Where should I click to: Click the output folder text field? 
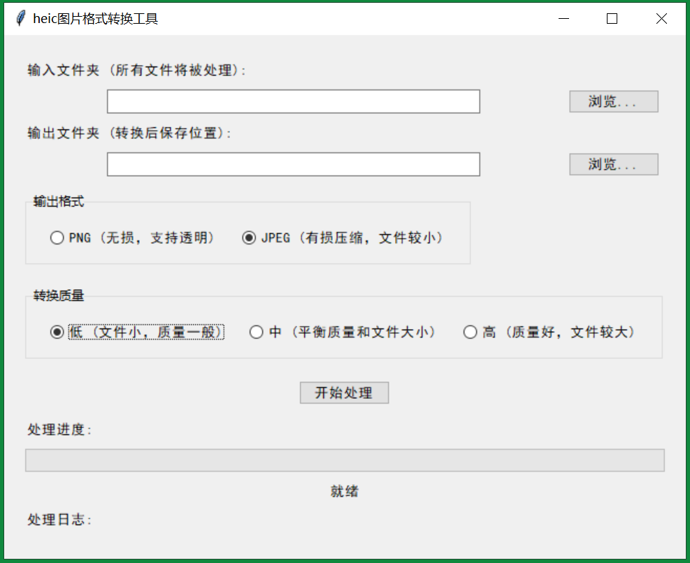(293, 164)
